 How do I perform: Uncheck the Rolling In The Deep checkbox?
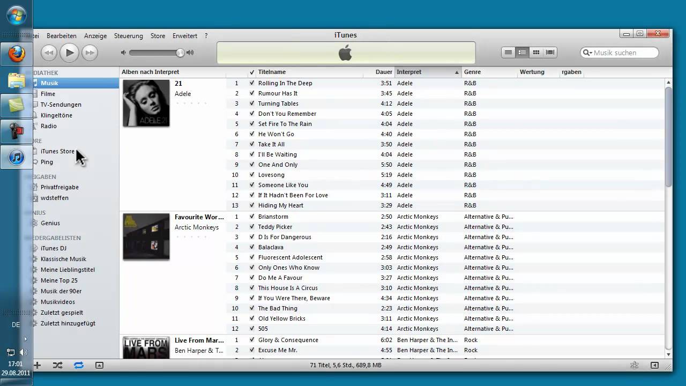pos(252,83)
